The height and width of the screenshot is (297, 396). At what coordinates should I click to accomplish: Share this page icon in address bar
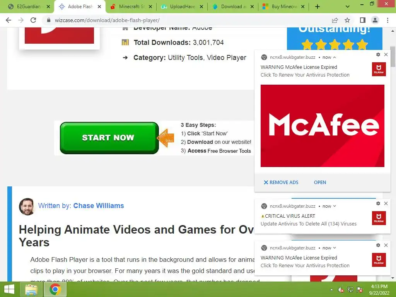coord(335,20)
